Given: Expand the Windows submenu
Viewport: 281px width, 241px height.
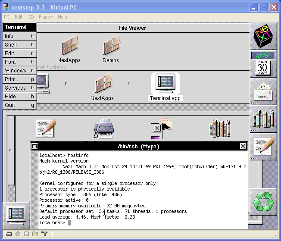Looking at the screenshot, I should (20, 70).
